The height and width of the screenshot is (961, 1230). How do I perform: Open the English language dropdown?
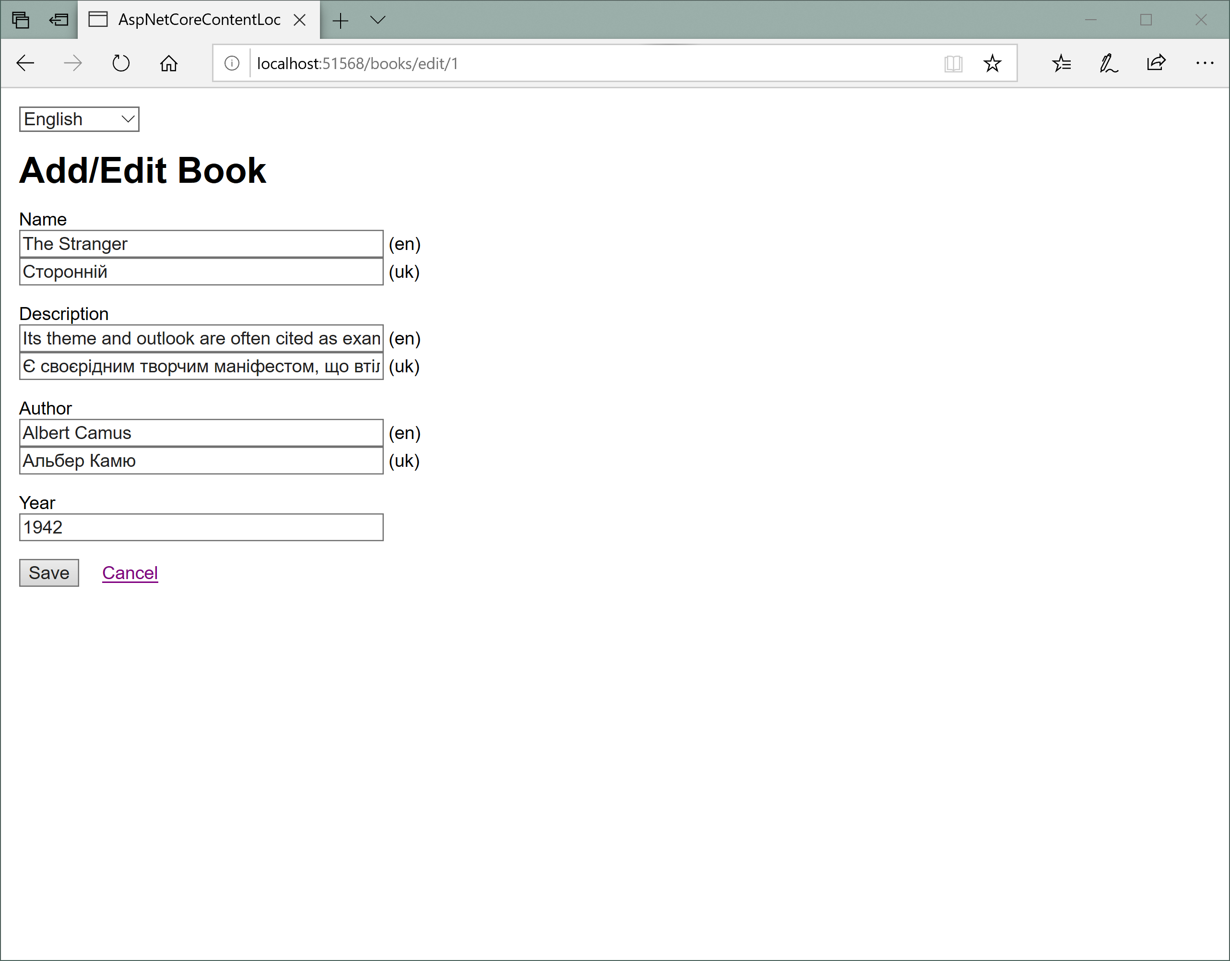80,119
